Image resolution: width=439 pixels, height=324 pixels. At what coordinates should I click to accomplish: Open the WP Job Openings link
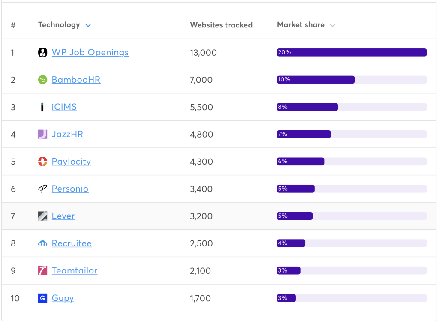[90, 52]
